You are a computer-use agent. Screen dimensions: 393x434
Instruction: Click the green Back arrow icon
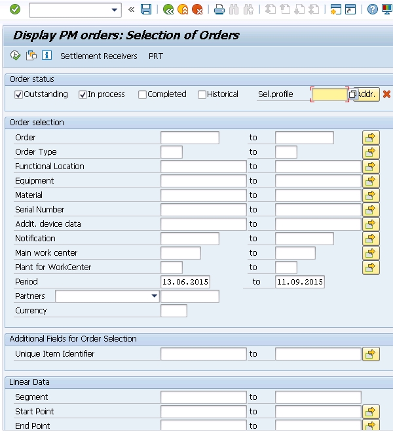coord(168,9)
